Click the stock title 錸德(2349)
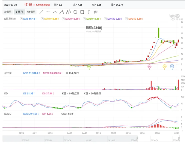Viewport: 185px width, 144px height. (94, 28)
